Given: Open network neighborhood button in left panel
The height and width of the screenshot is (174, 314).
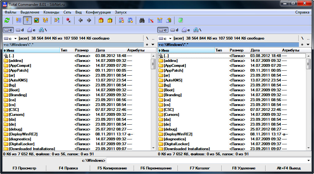Looking at the screenshot, I should (43, 30).
